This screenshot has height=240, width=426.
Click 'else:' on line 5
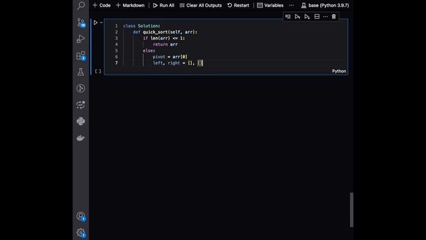149,51
